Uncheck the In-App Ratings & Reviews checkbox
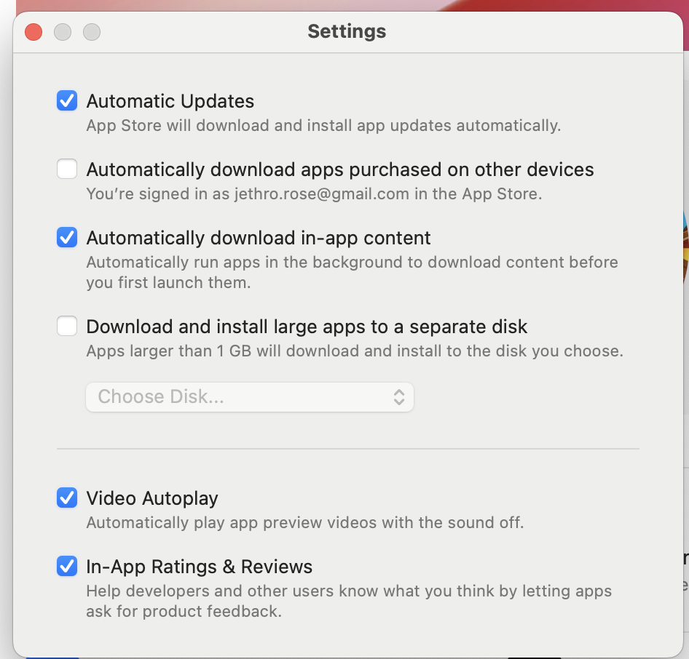689x659 pixels. click(67, 566)
